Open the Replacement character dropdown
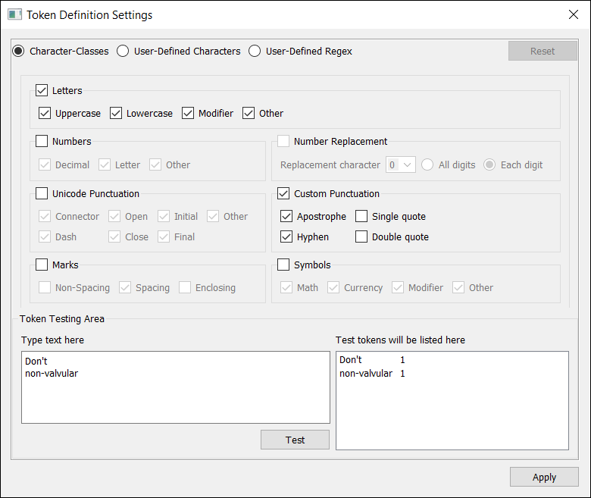This screenshot has height=498, width=591. pos(400,165)
